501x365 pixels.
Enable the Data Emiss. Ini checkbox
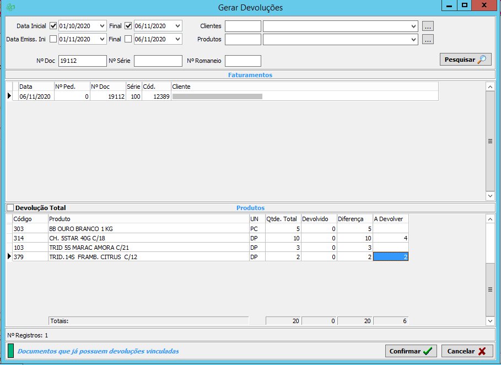(x=53, y=39)
